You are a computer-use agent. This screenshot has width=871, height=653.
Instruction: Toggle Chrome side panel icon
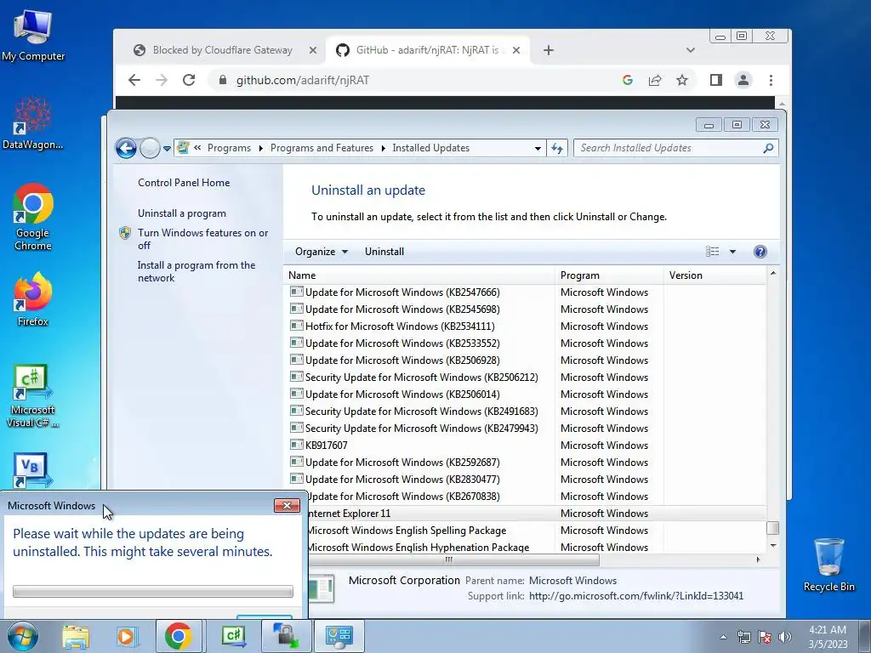[x=716, y=80]
